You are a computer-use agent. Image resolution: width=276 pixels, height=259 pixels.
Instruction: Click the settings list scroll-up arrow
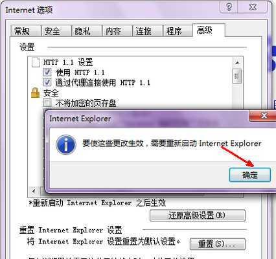(237, 63)
